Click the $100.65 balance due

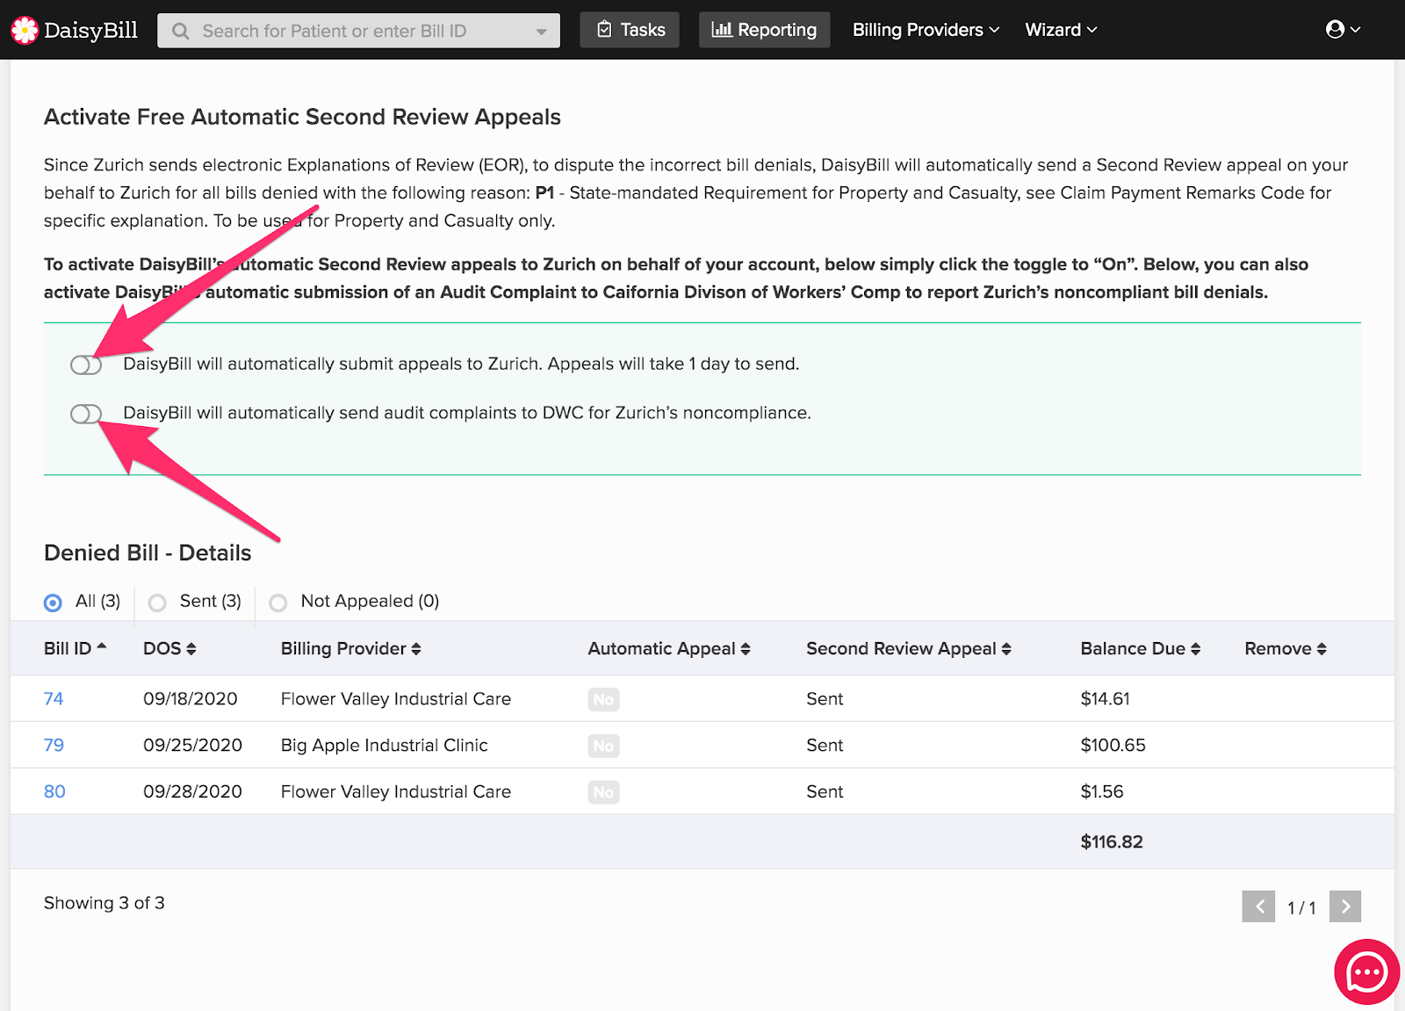click(x=1113, y=746)
